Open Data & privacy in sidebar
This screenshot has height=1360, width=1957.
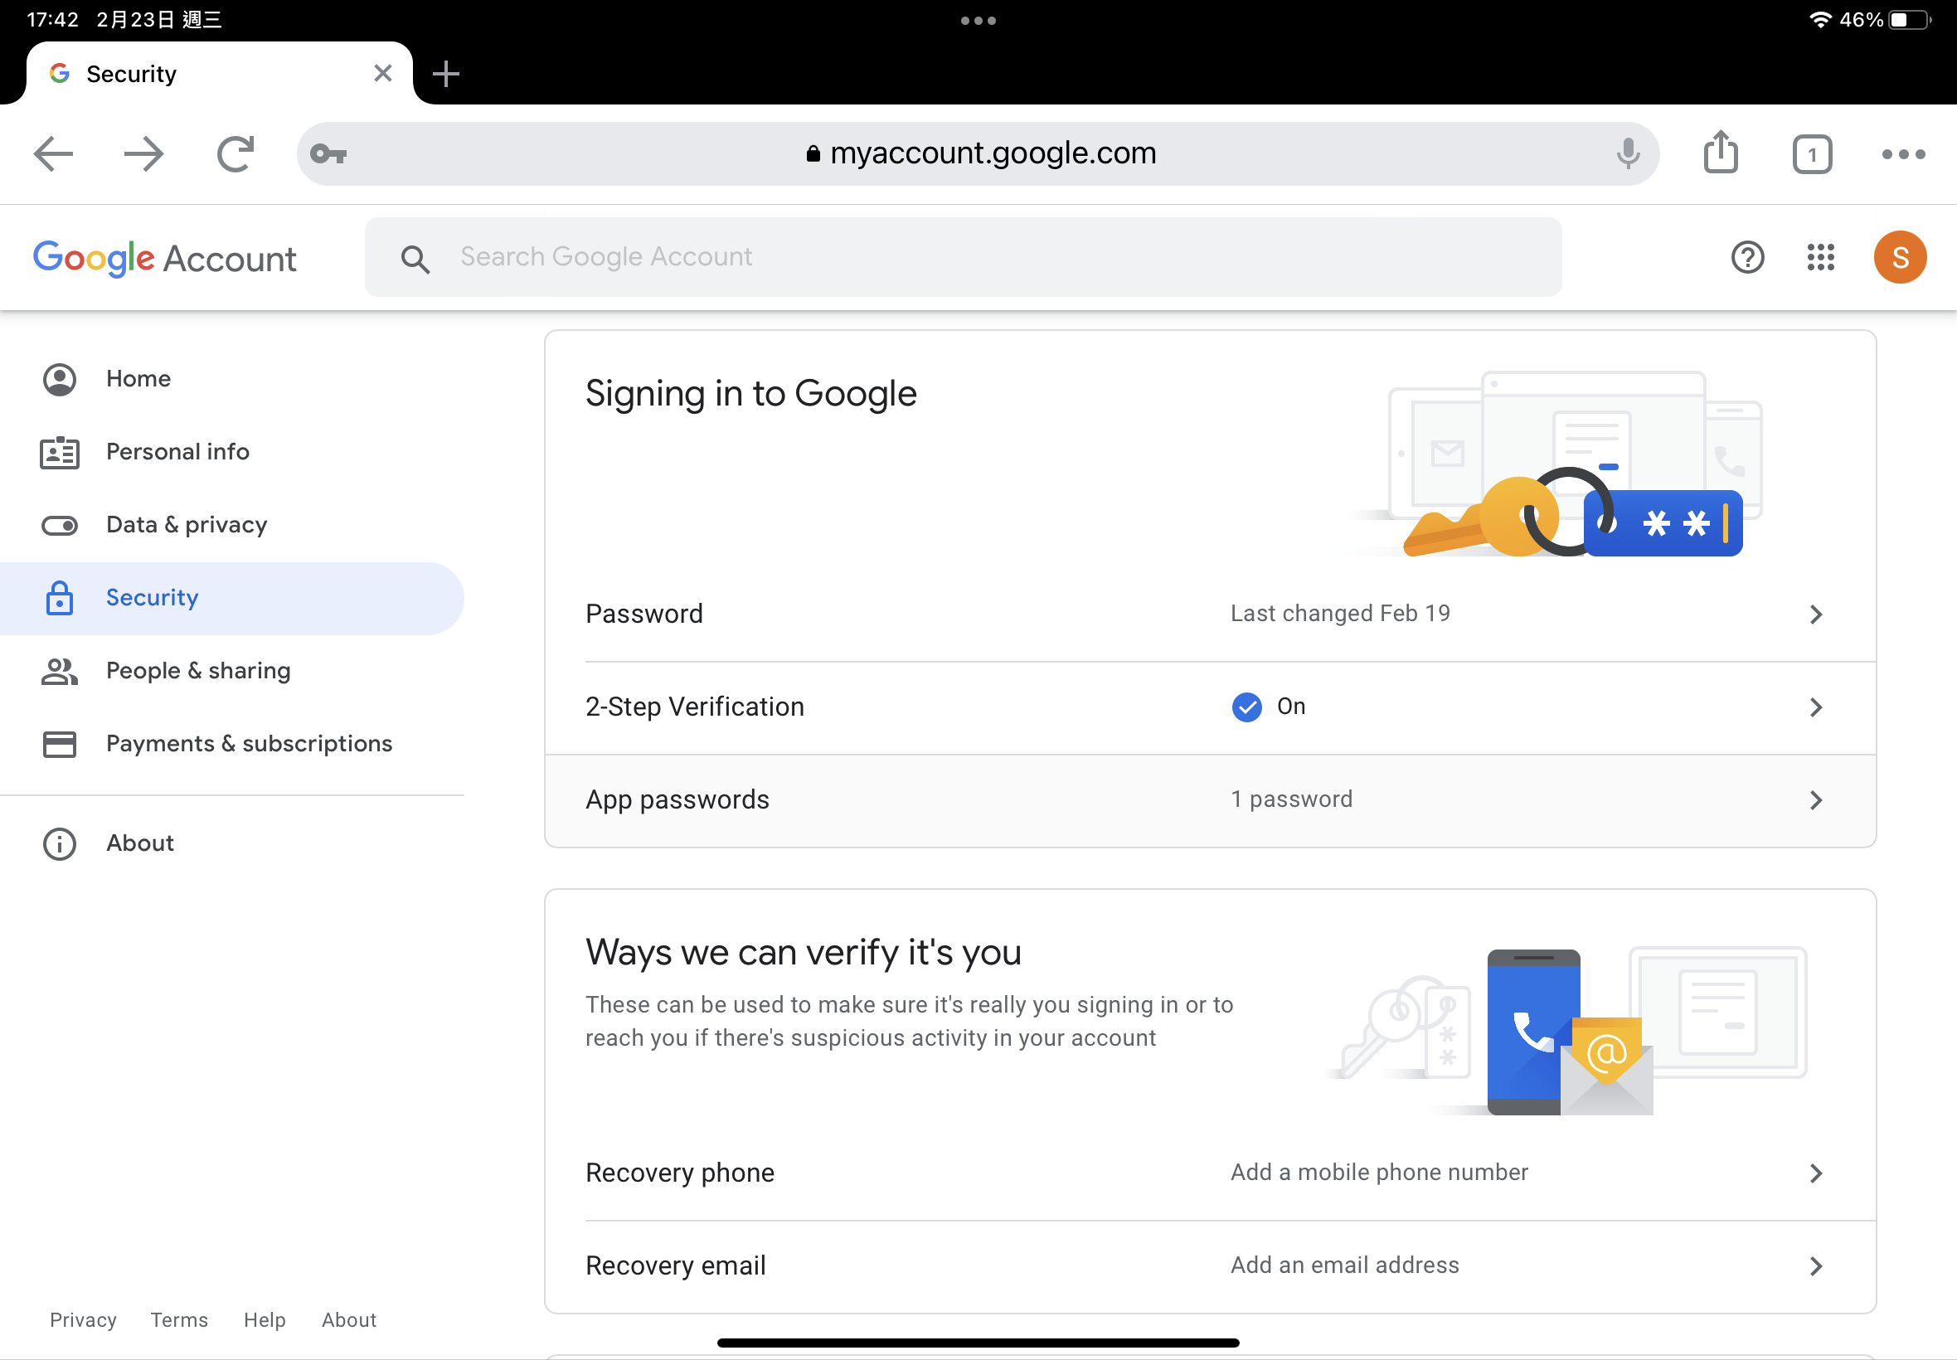coord(187,525)
